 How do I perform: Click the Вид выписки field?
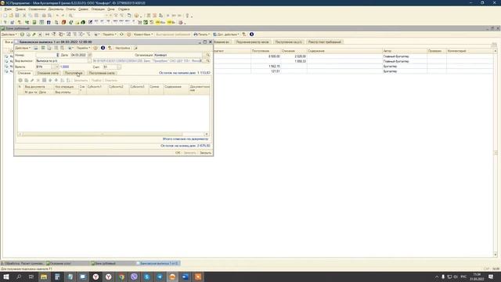click(61, 61)
